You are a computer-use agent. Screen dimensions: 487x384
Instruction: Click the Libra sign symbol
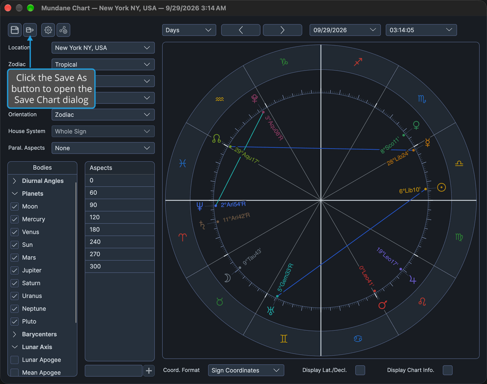(x=459, y=163)
